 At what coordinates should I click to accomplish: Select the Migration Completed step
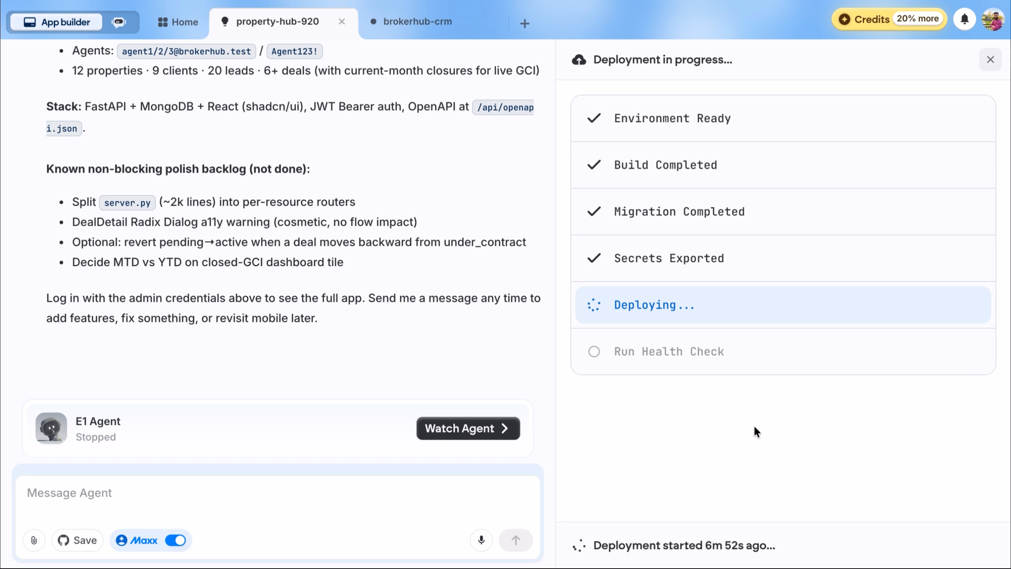point(783,212)
